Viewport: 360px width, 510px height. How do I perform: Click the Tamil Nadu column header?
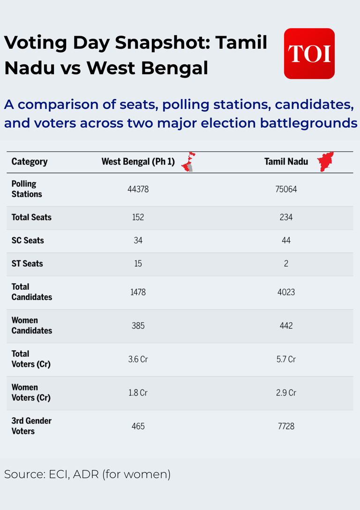(286, 162)
